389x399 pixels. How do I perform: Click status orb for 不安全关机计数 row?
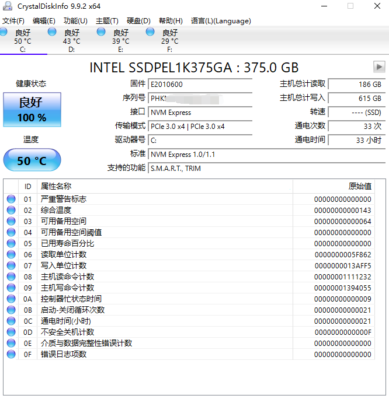(x=11, y=332)
